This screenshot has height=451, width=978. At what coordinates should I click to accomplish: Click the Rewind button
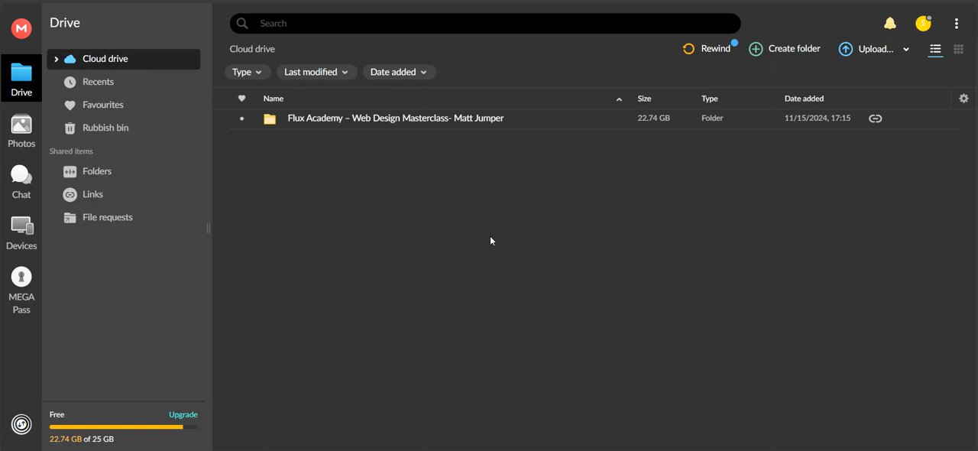(x=707, y=49)
